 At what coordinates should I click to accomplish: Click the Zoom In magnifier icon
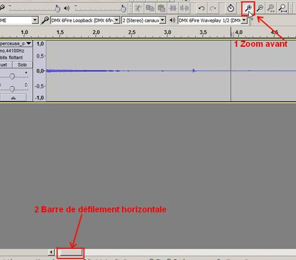(248, 8)
